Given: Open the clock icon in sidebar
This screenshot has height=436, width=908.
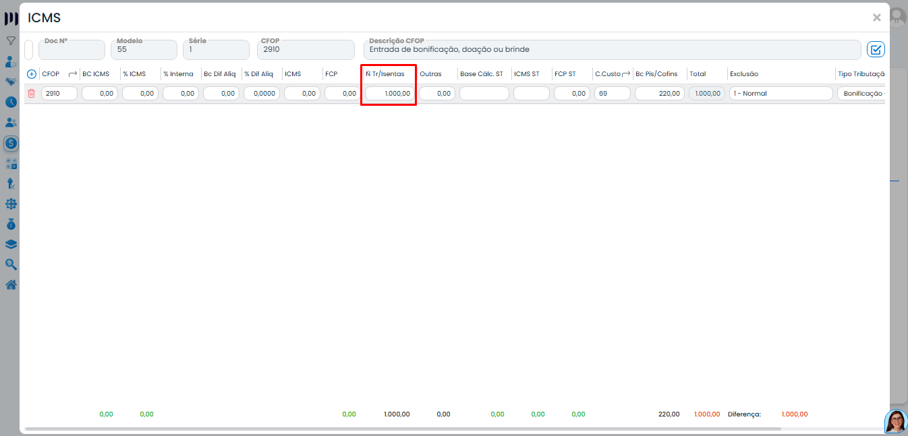Looking at the screenshot, I should [x=11, y=102].
